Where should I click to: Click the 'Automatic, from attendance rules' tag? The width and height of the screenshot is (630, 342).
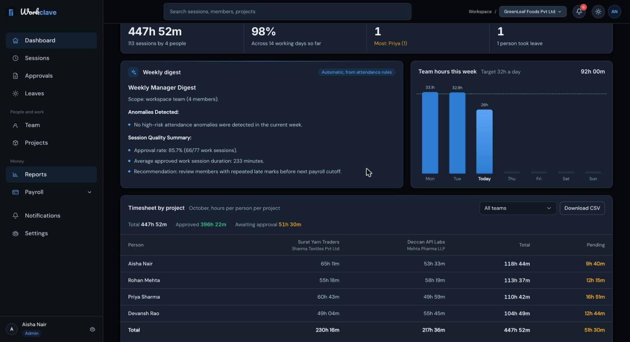pyautogui.click(x=357, y=72)
